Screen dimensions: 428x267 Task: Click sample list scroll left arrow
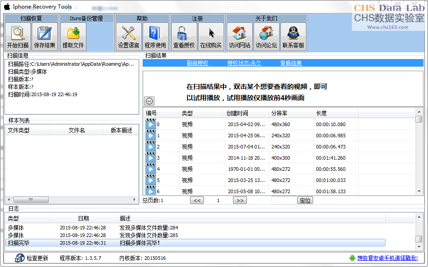(9, 199)
